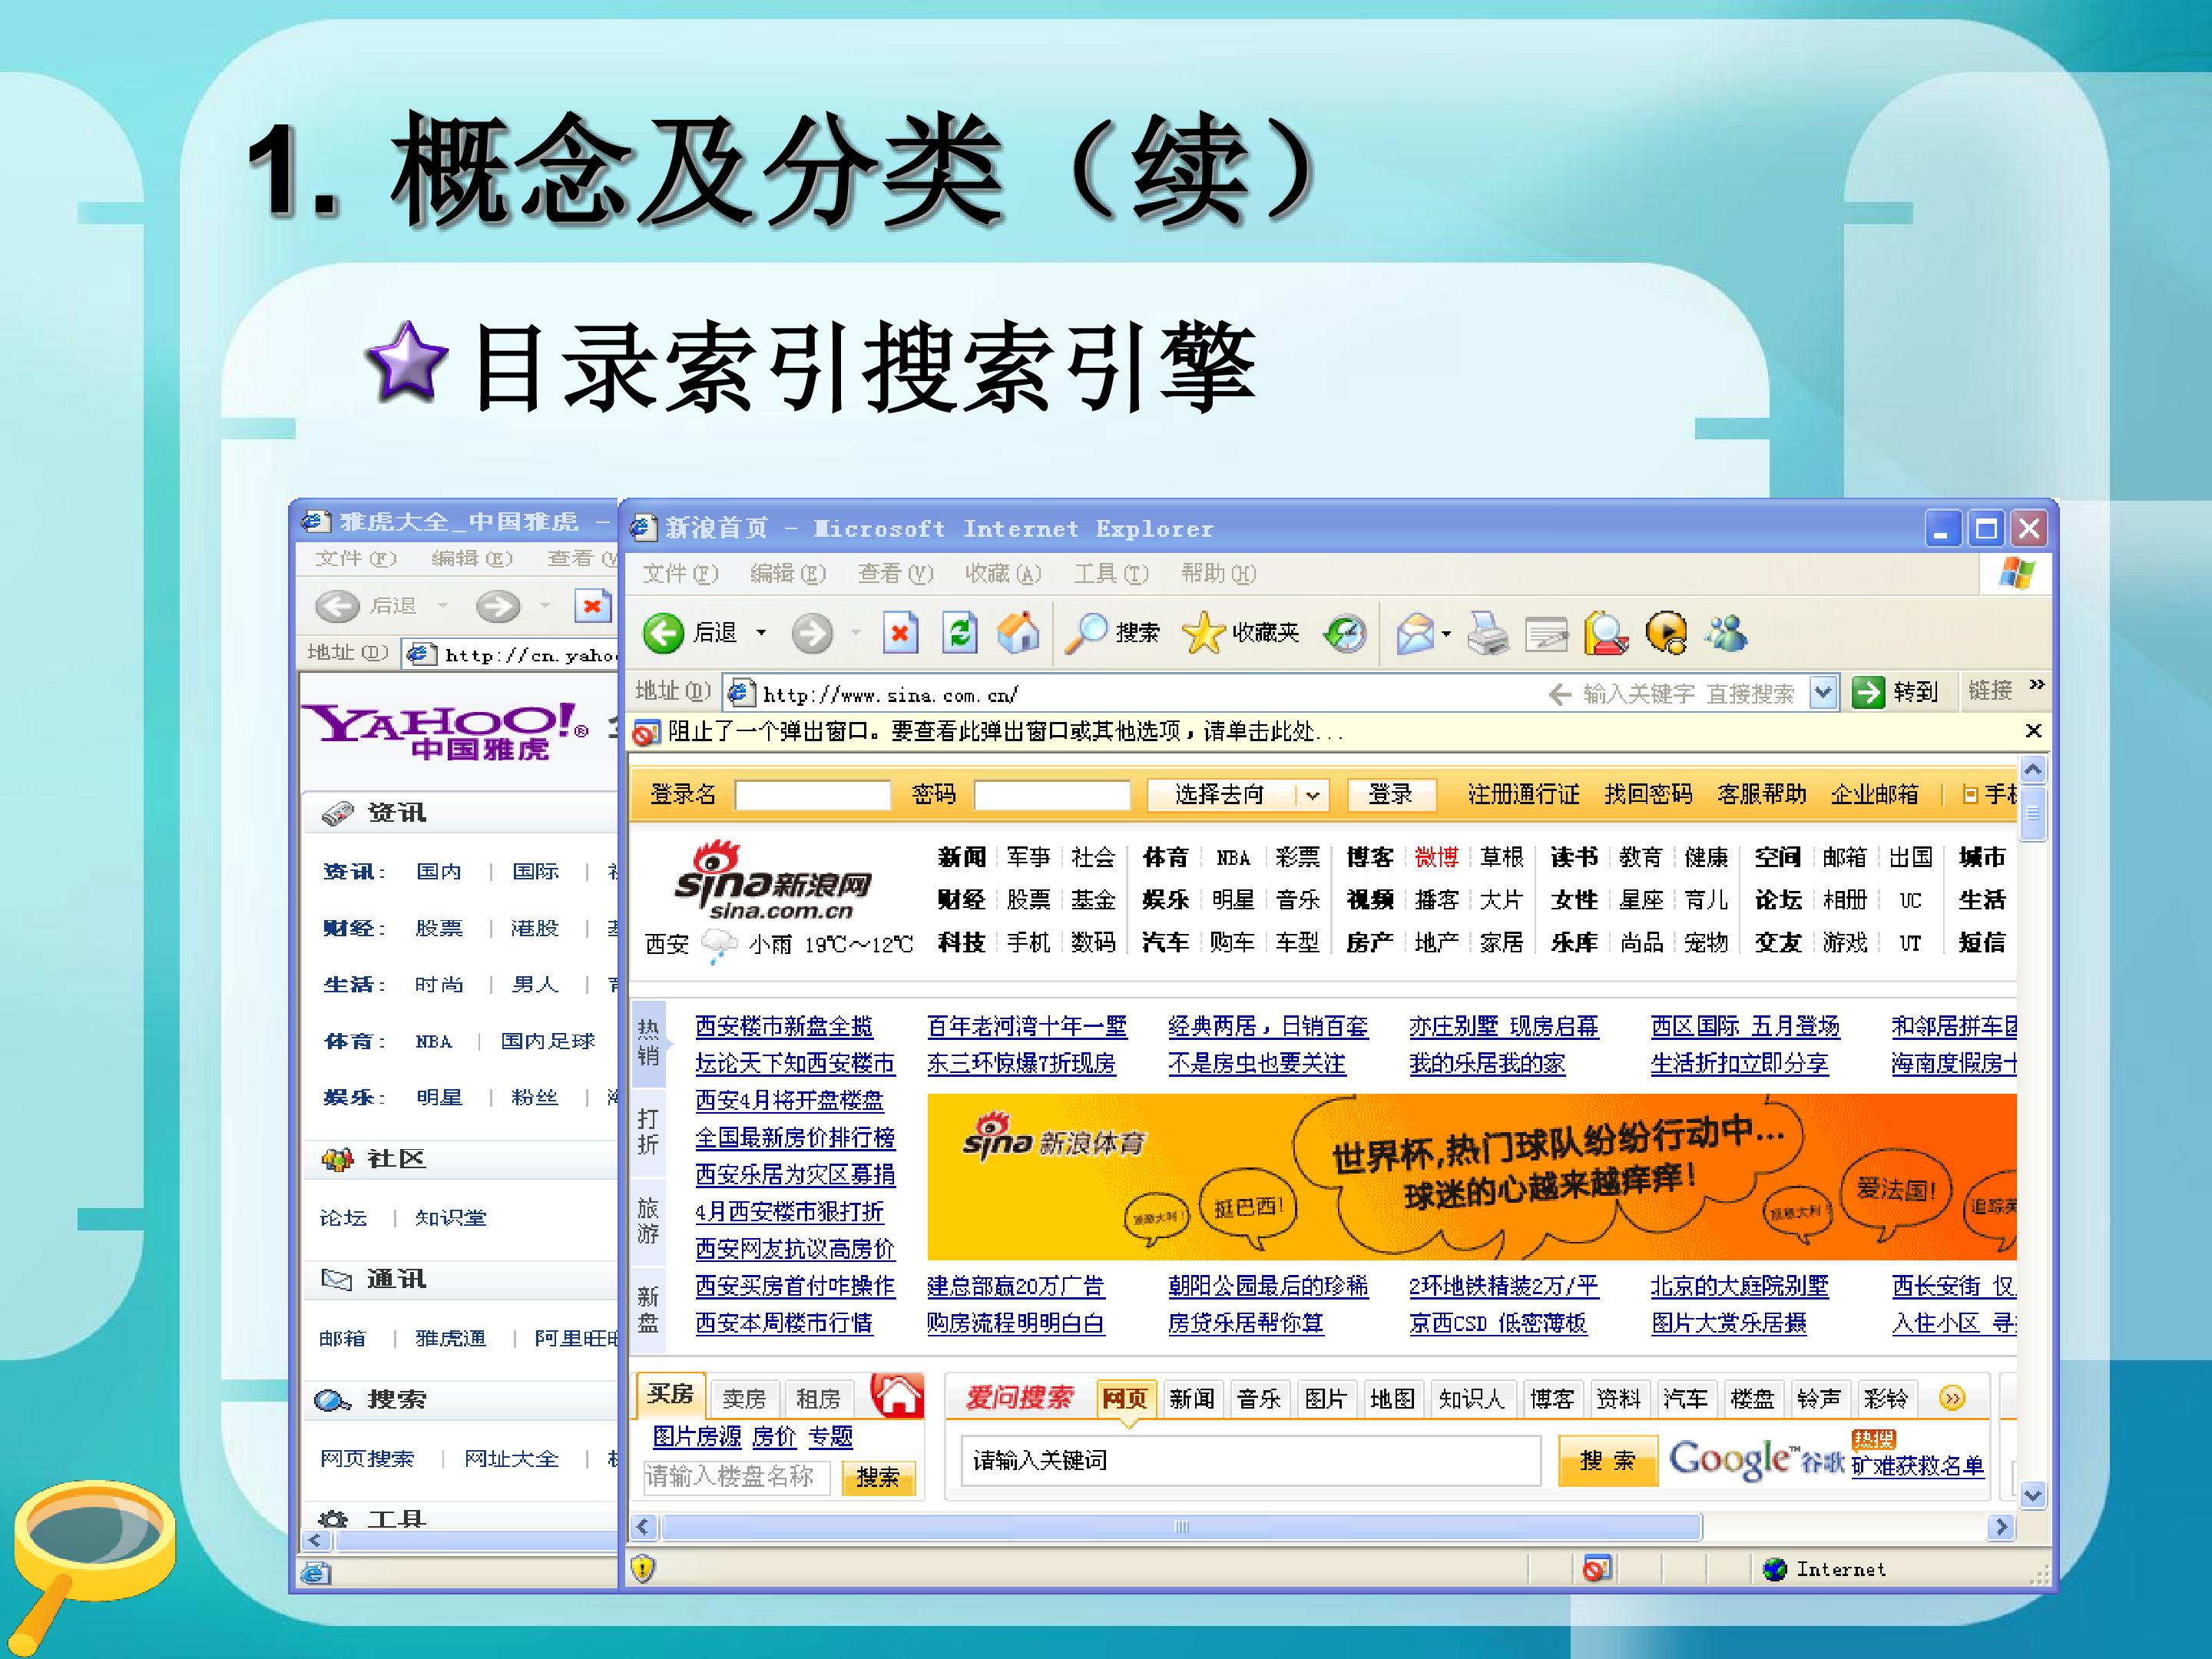Click the vertical scrollbar up arrow in Sina page
The image size is (2212, 1659).
2032,770
